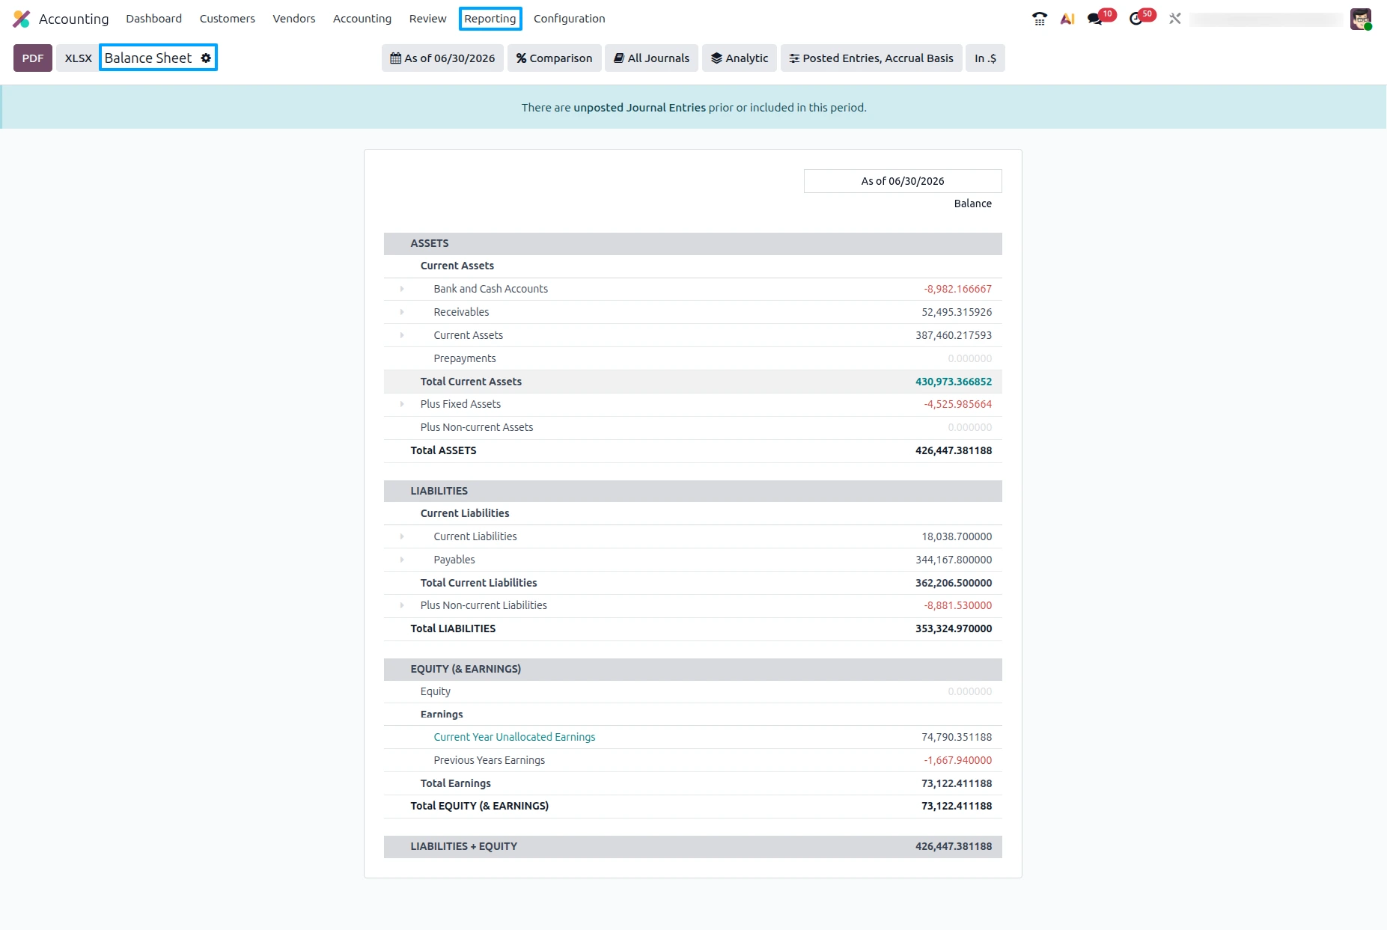The width and height of the screenshot is (1387, 930).
Task: Expand the Bank and Cash Accounts row
Action: (402, 289)
